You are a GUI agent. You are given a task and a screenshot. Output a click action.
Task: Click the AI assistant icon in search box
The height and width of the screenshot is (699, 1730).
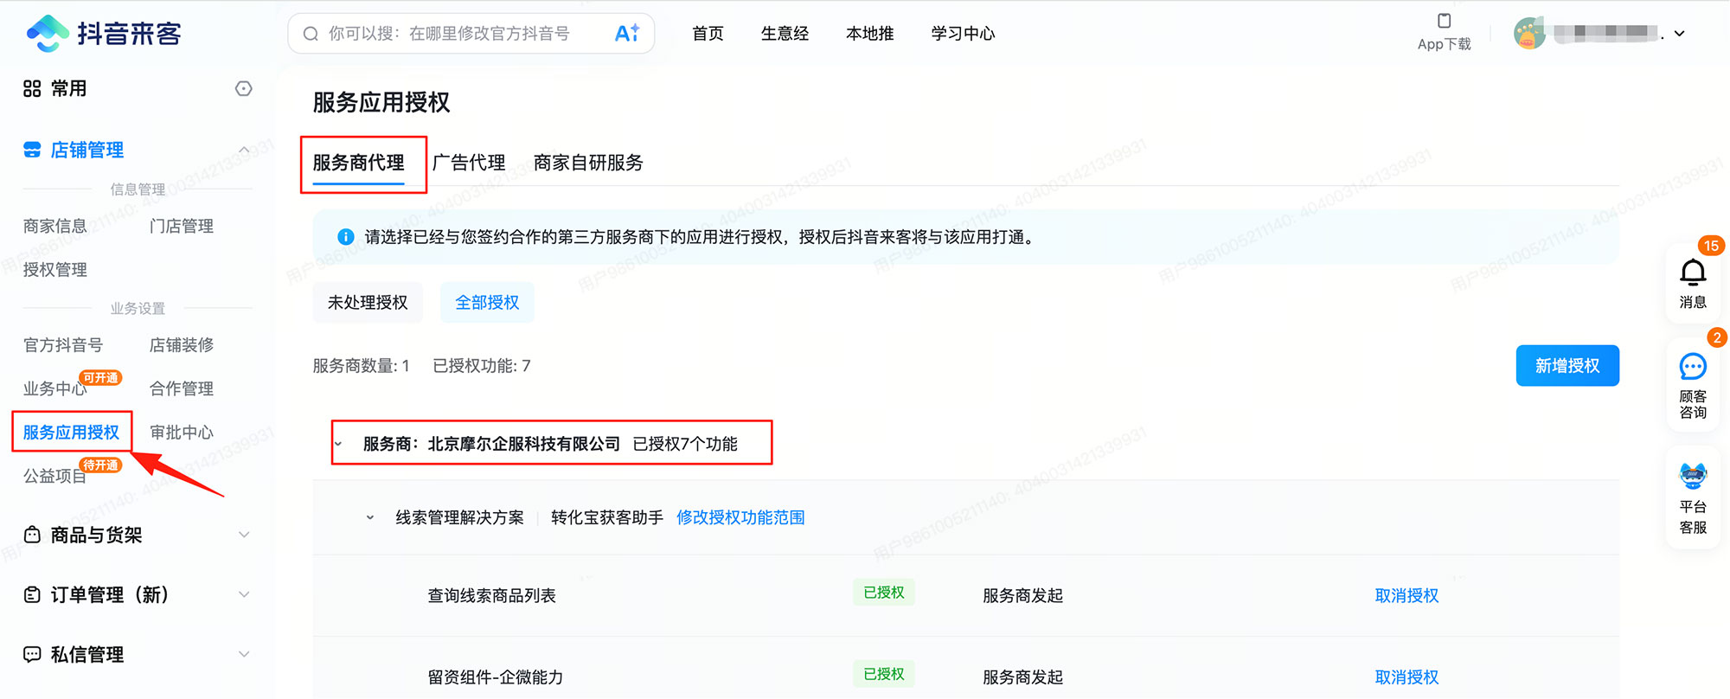click(627, 34)
